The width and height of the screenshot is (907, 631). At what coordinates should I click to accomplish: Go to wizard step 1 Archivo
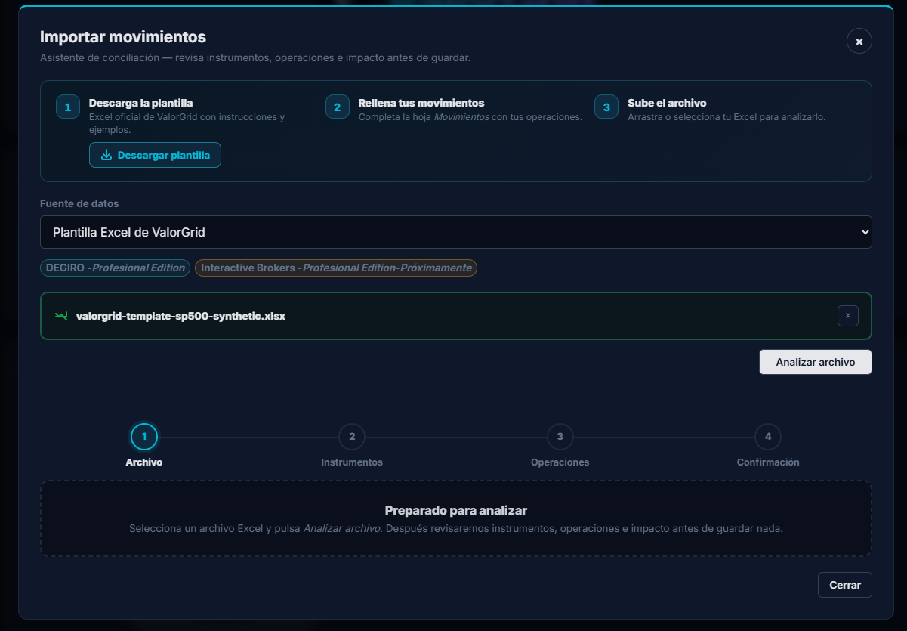144,436
